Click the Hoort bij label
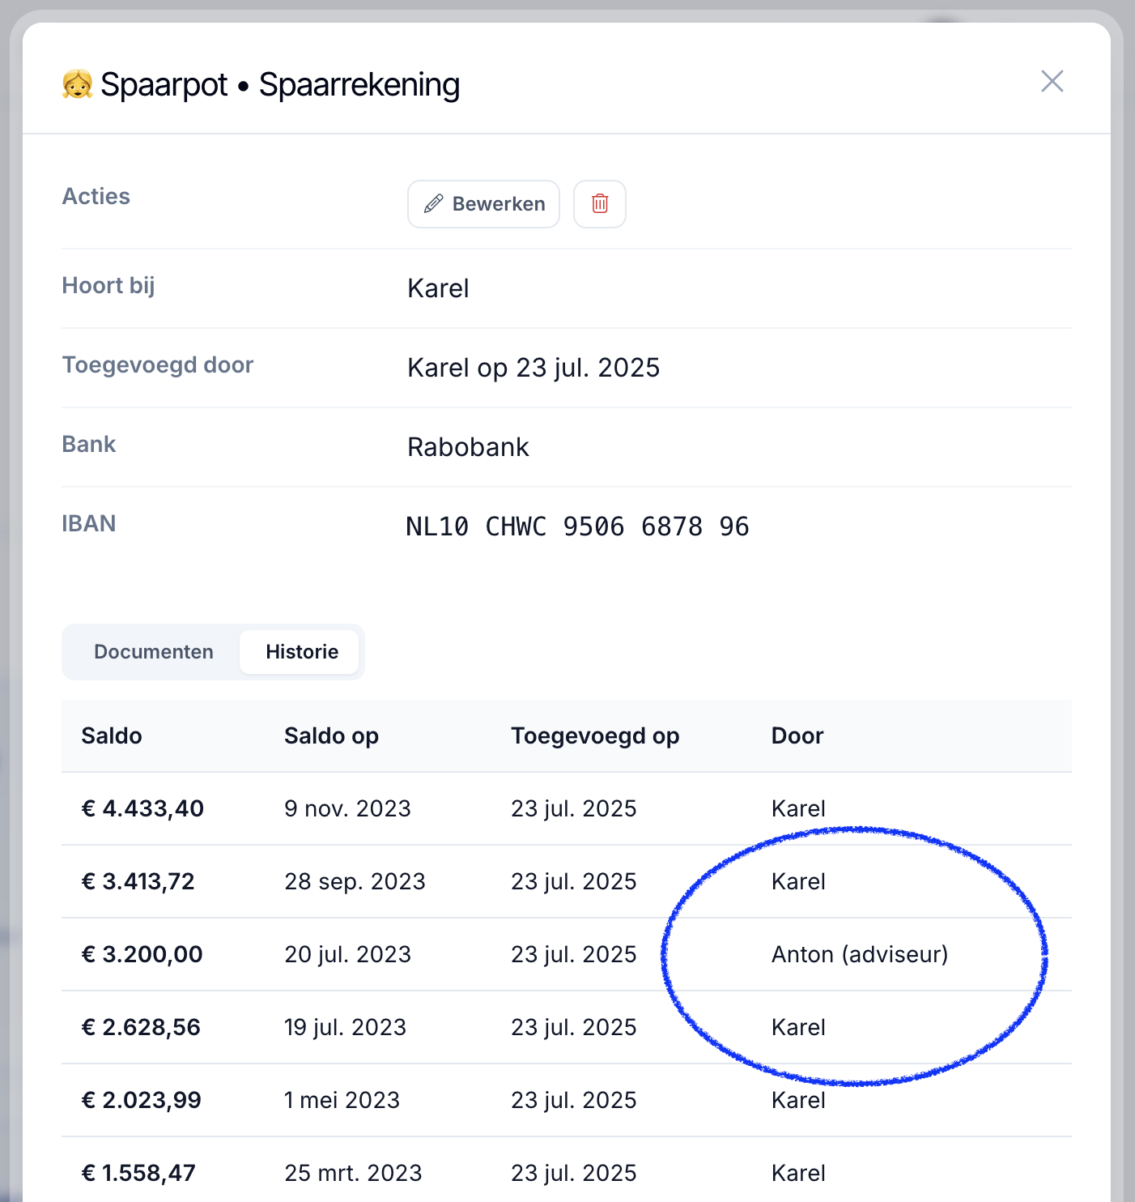 tap(108, 285)
